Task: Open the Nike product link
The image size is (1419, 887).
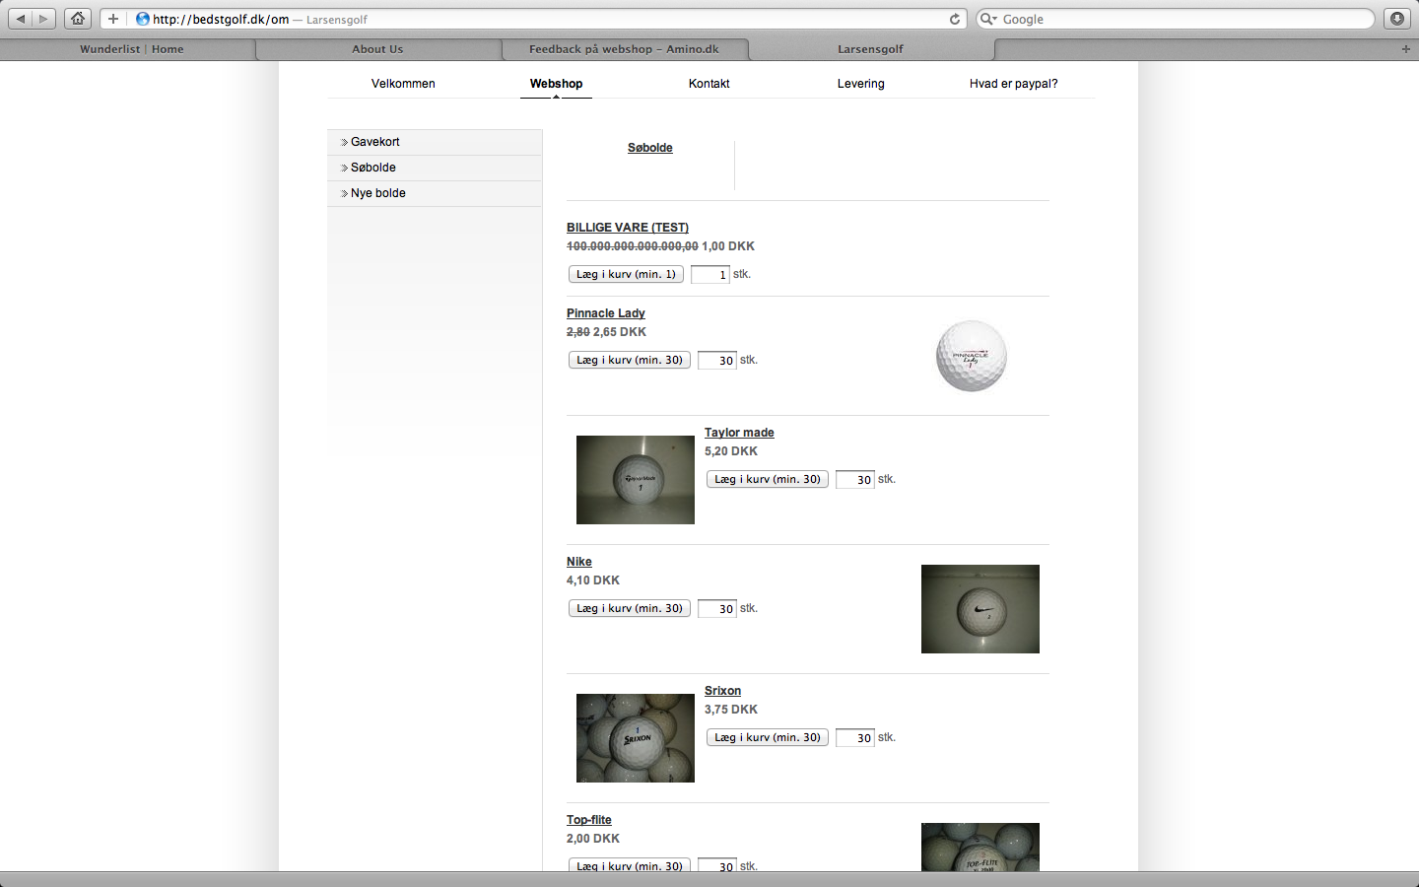Action: tap(579, 562)
